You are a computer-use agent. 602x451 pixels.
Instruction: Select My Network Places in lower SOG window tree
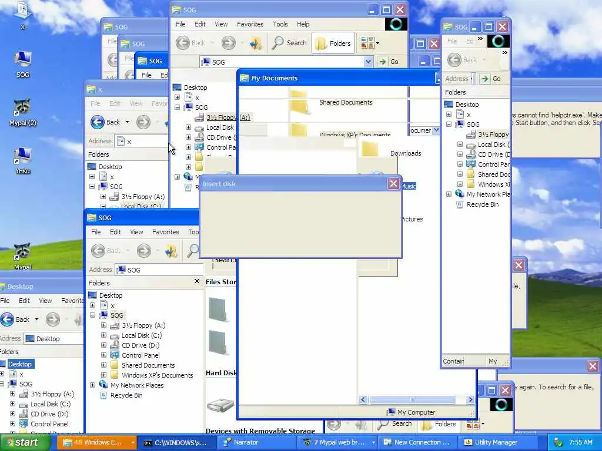point(136,385)
